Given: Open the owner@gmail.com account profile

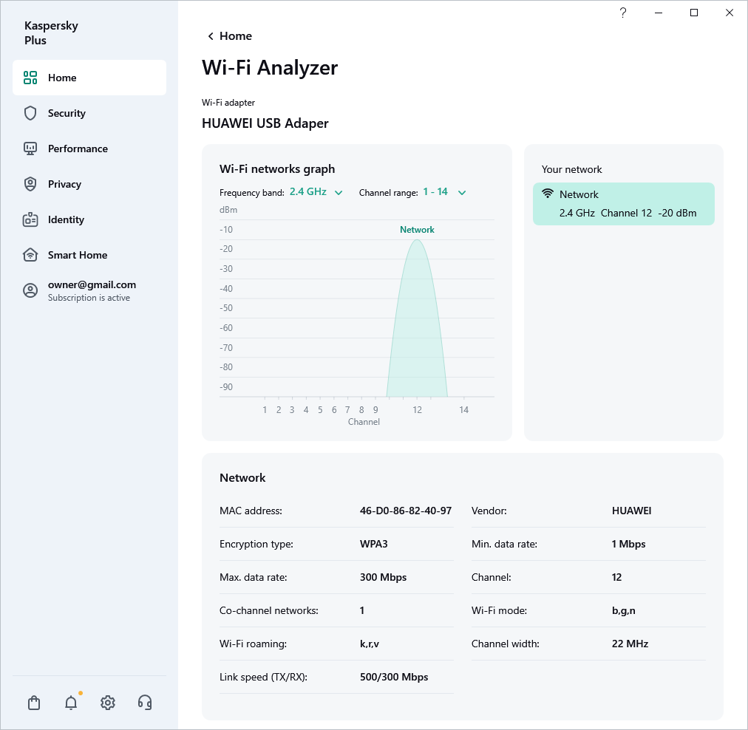Looking at the screenshot, I should (92, 290).
